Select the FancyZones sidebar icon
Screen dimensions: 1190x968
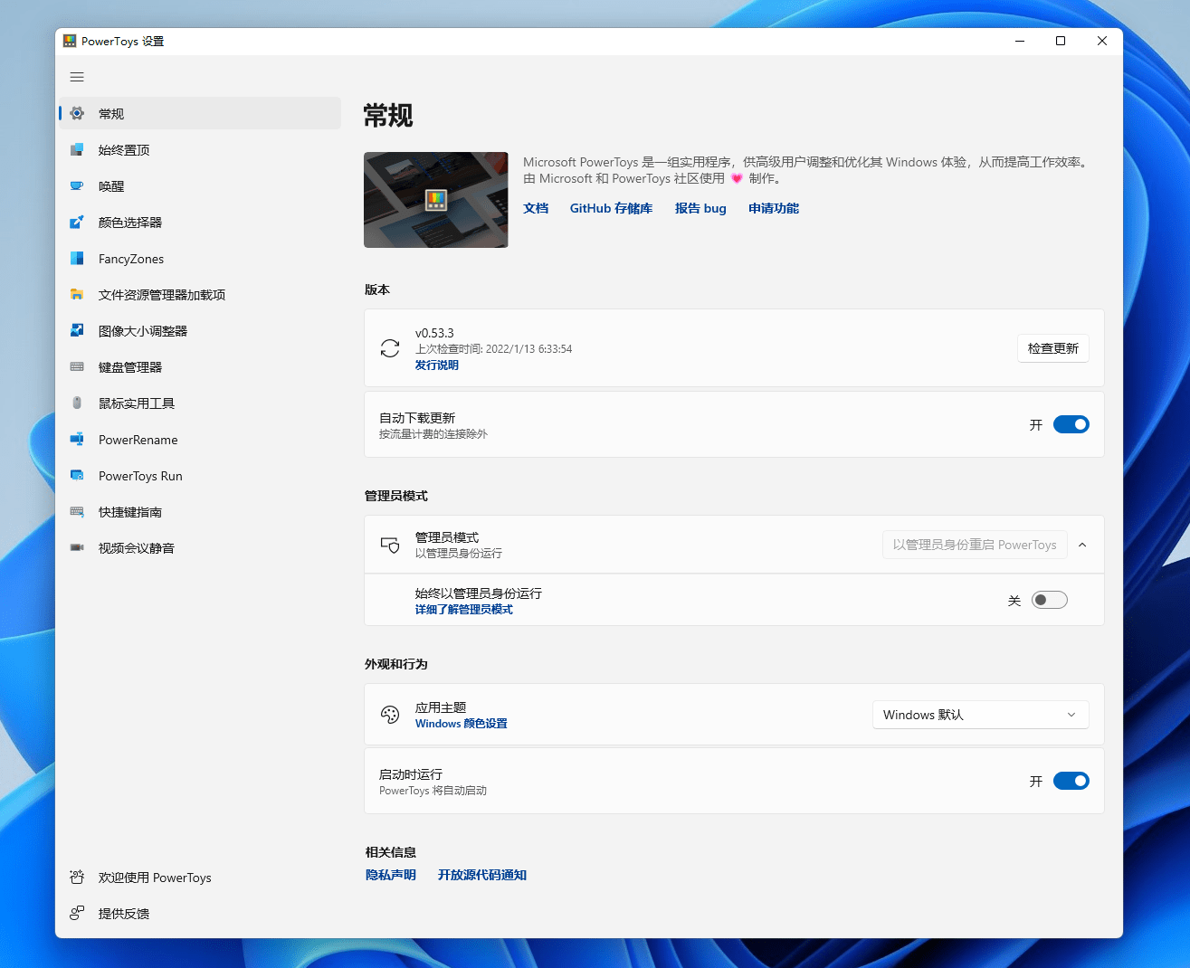click(x=77, y=258)
